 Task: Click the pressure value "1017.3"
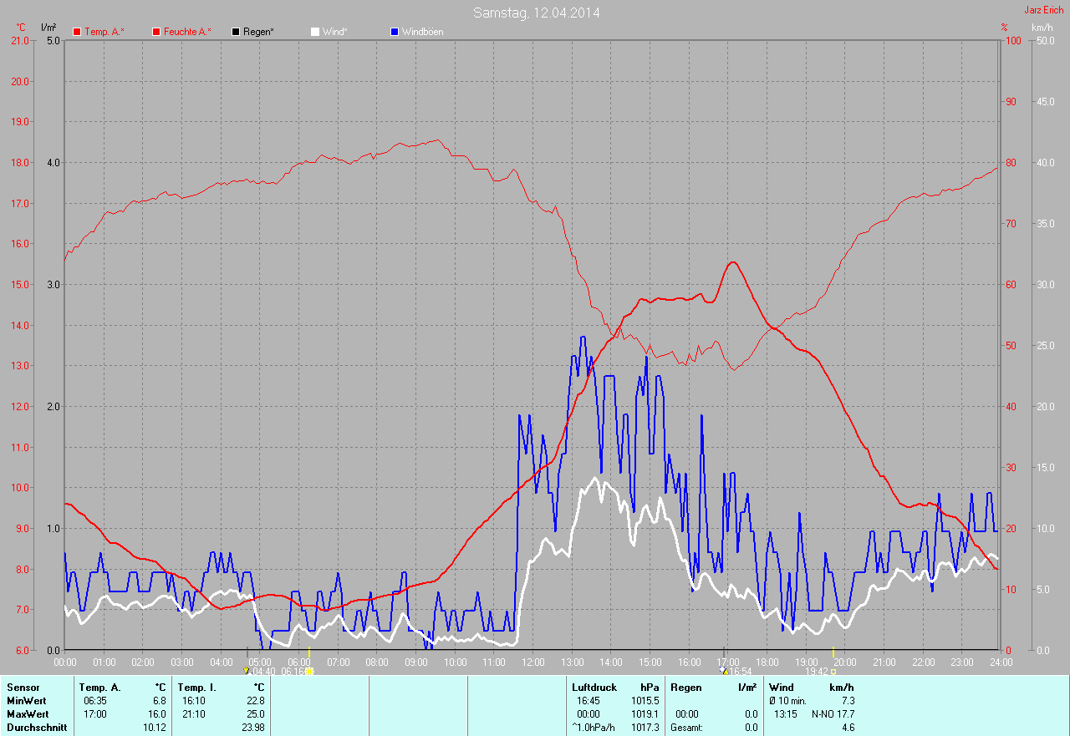click(645, 727)
